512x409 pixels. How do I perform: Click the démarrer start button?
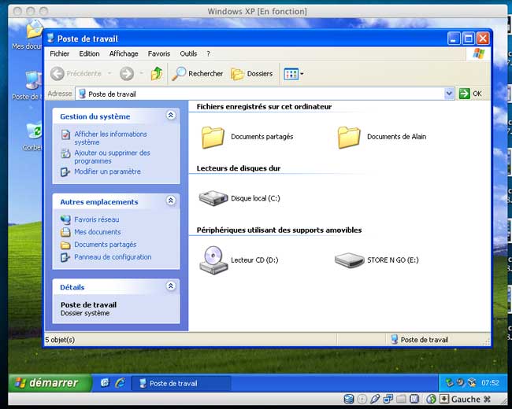pos(46,383)
